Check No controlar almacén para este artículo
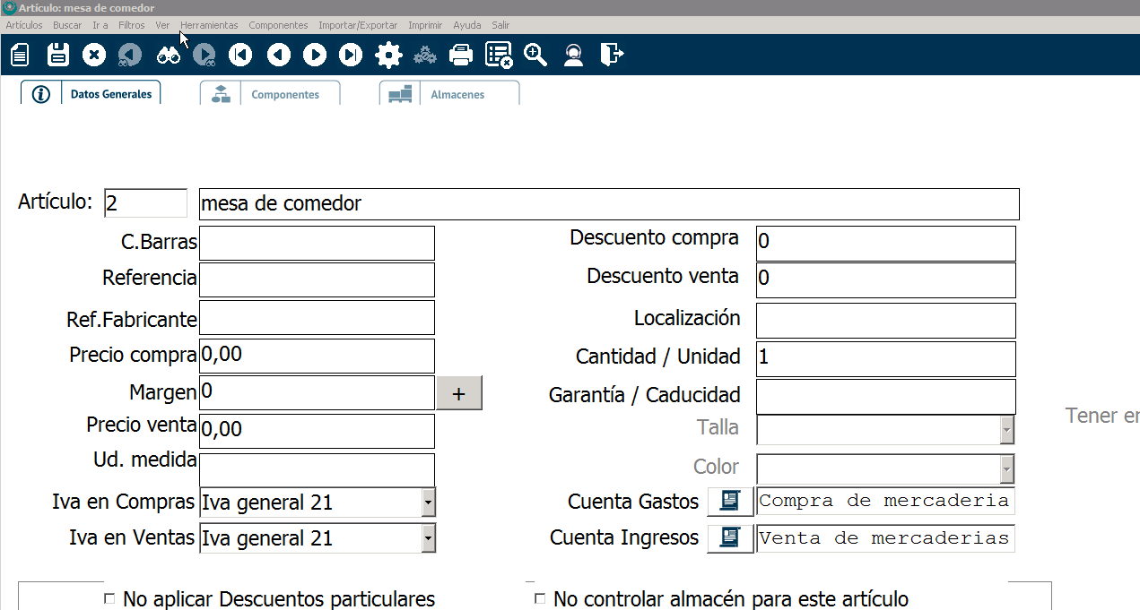Viewport: 1140px width, 610px height. coord(540,599)
